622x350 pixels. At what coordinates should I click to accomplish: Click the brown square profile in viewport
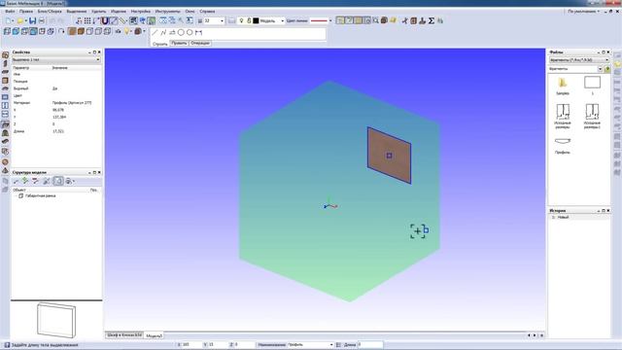tap(389, 156)
